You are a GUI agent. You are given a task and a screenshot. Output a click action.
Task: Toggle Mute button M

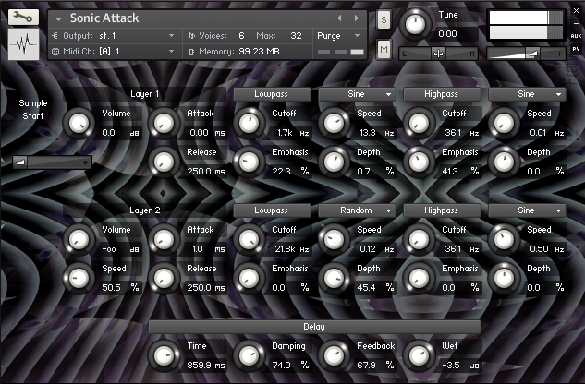click(x=384, y=49)
